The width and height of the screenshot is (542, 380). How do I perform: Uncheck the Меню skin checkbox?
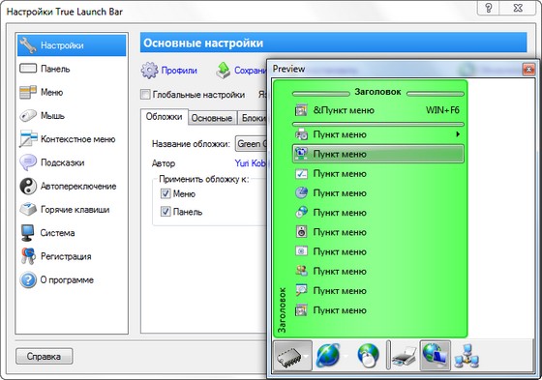tap(166, 193)
